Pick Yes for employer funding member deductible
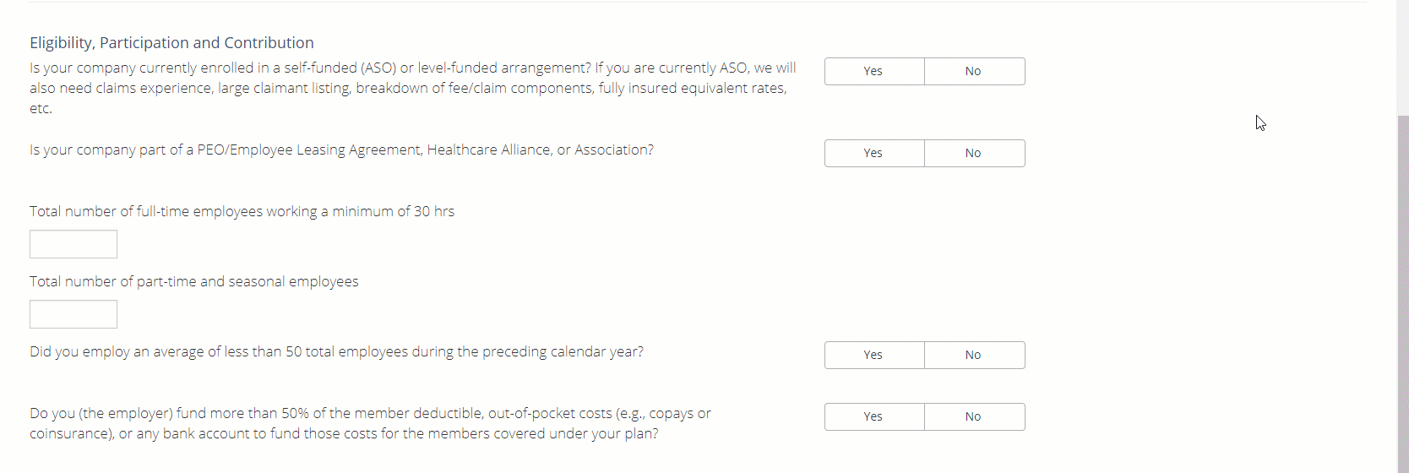The image size is (1409, 473). coord(874,417)
